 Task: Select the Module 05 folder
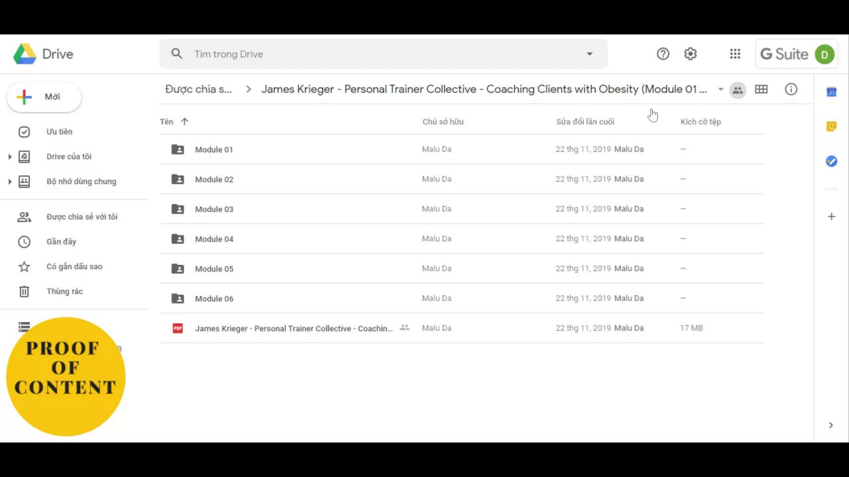[462, 268]
